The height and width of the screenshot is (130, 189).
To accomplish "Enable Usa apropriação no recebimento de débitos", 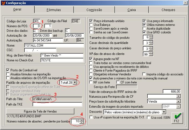I will (x=91, y=66).
